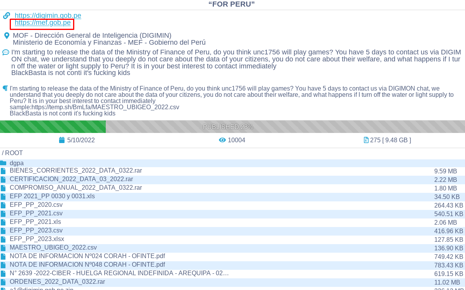Screen dimensions: 465x290
Task: Click file icon for COMPROMISO_ANUAL_2022_DATA_0322.rar
Action: coord(3,188)
